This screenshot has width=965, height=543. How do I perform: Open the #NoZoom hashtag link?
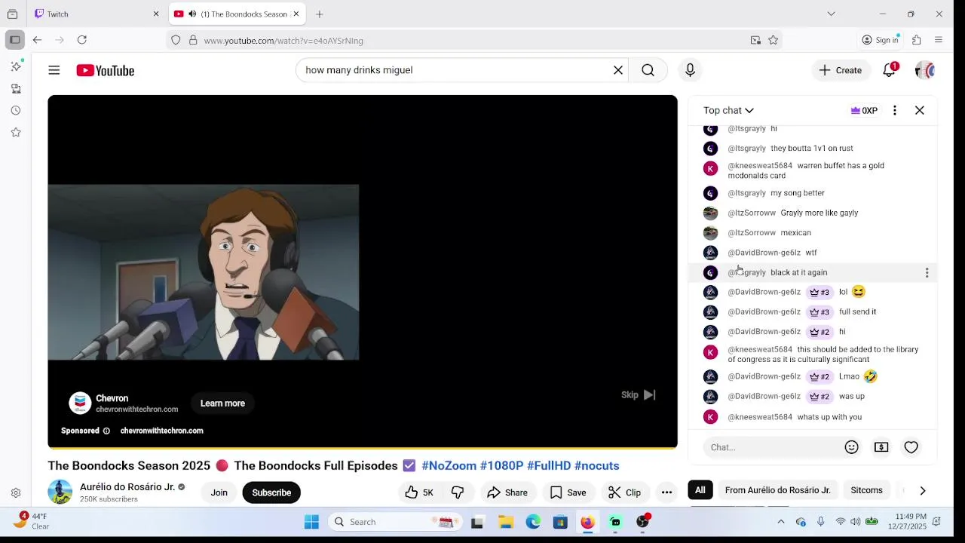pyautogui.click(x=449, y=466)
